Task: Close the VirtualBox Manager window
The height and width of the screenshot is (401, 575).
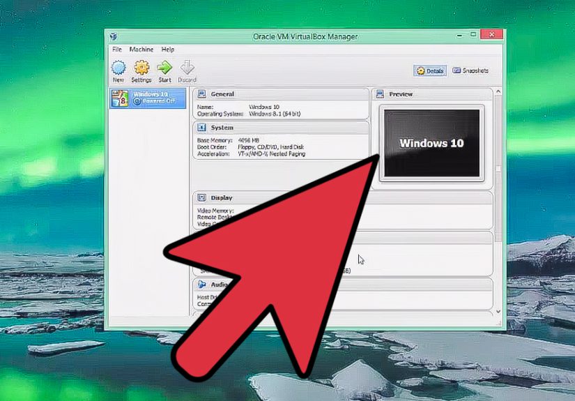Action: coord(491,34)
